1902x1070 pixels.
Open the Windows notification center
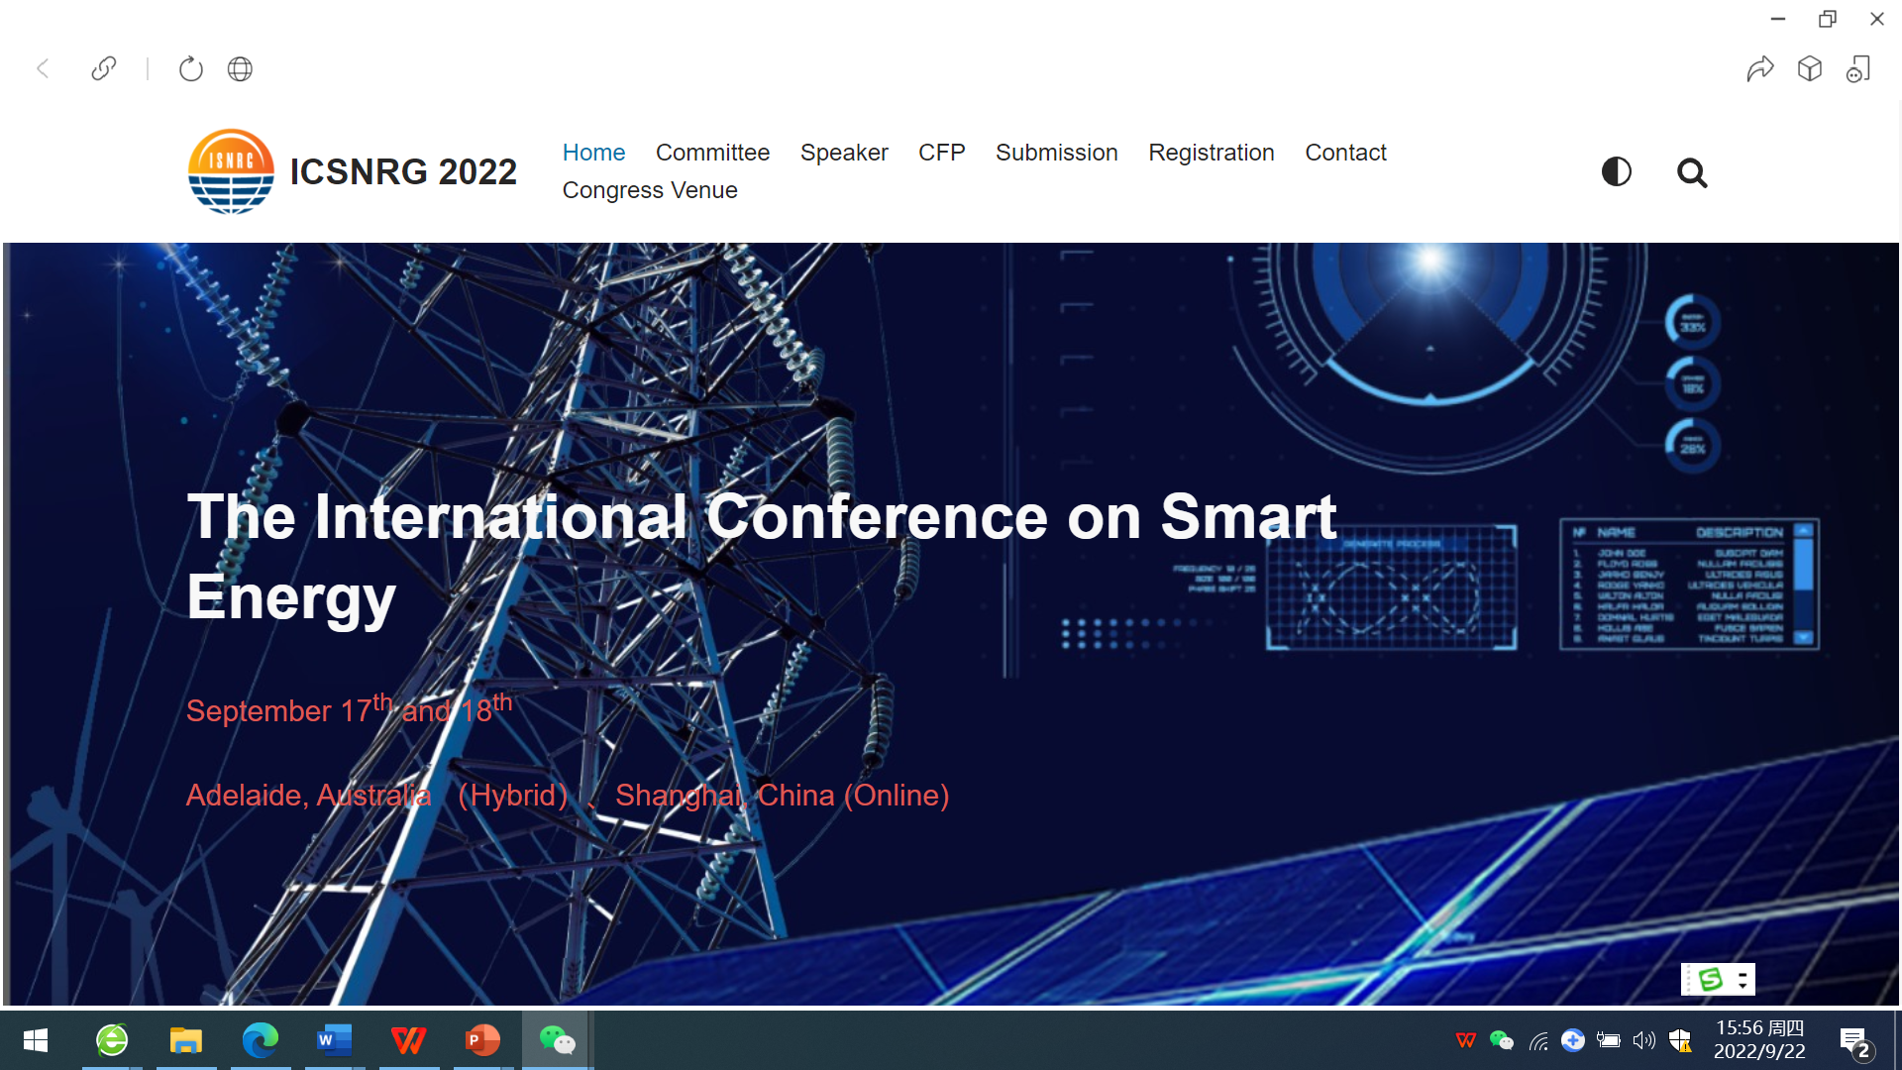pos(1854,1041)
